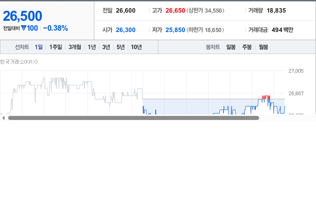Click the 전일대비 label
This screenshot has width=316, height=221.
tap(11, 28)
